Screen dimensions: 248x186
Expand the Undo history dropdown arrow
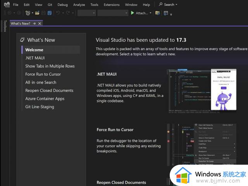tap(63, 13)
